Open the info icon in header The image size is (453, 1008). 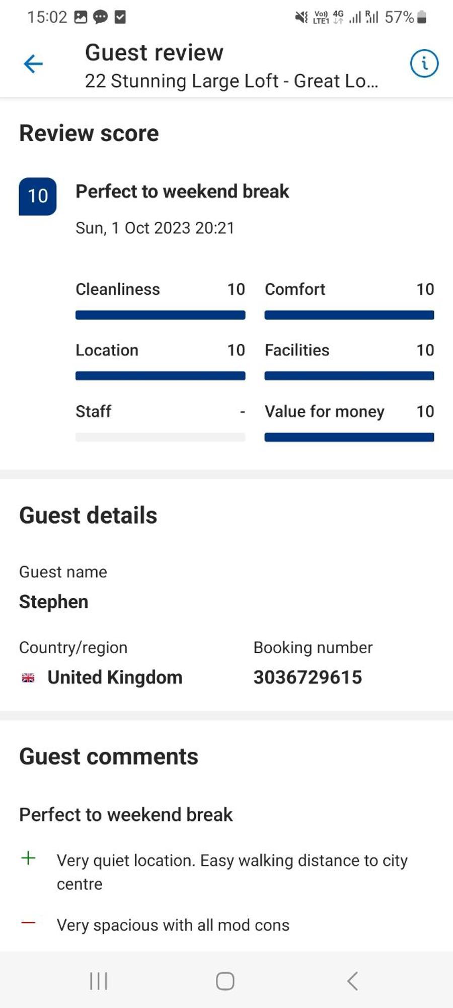pyautogui.click(x=424, y=64)
